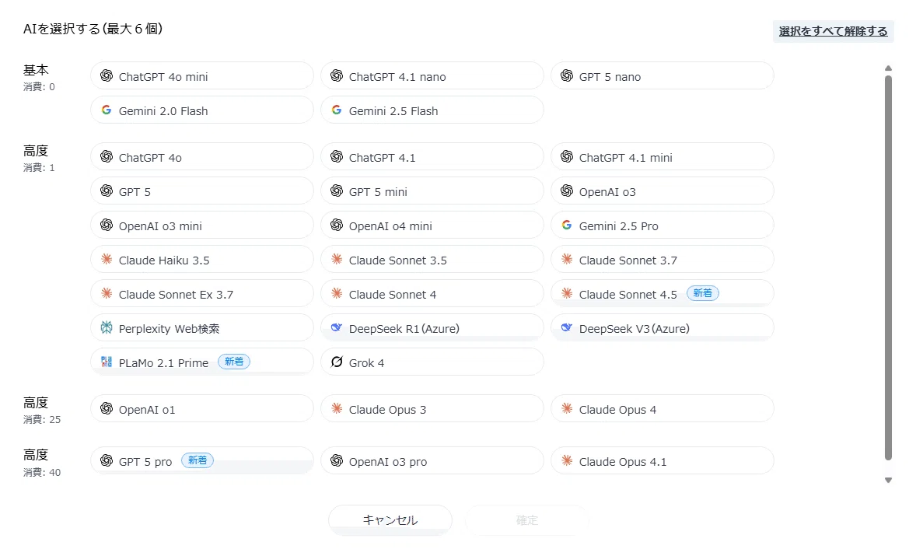916x556 pixels.
Task: Select the Claude Opus 4 model
Action: click(x=663, y=409)
